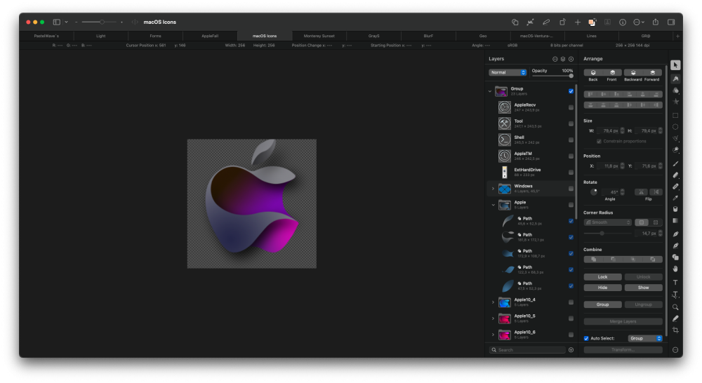Select the Style tool below the arrow
Viewport: 702px width, 383px height.
coord(675,79)
